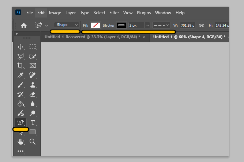
Task: Select the Freeform Pen tool in toolbox
Action: tap(20, 123)
